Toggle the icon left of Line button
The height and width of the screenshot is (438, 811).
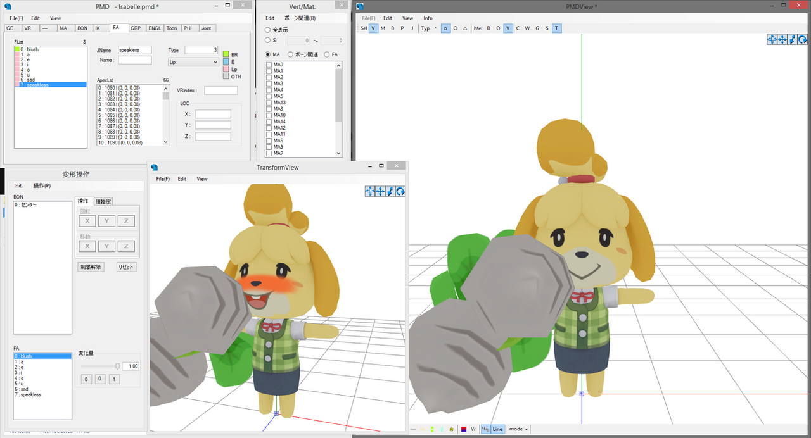click(485, 429)
